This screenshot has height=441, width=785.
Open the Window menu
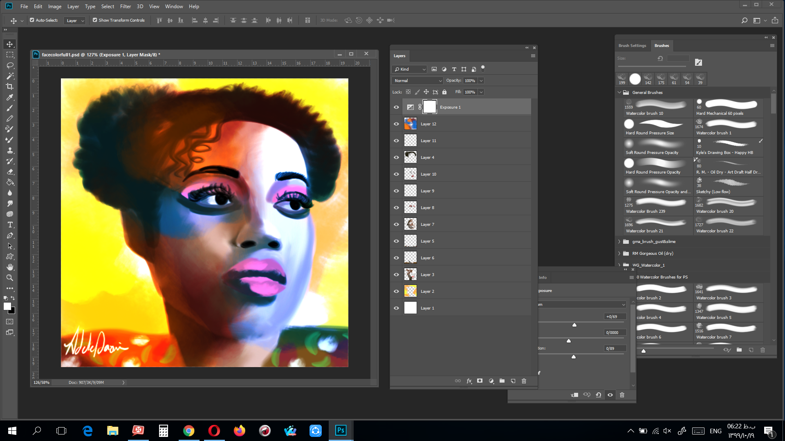coord(174,7)
